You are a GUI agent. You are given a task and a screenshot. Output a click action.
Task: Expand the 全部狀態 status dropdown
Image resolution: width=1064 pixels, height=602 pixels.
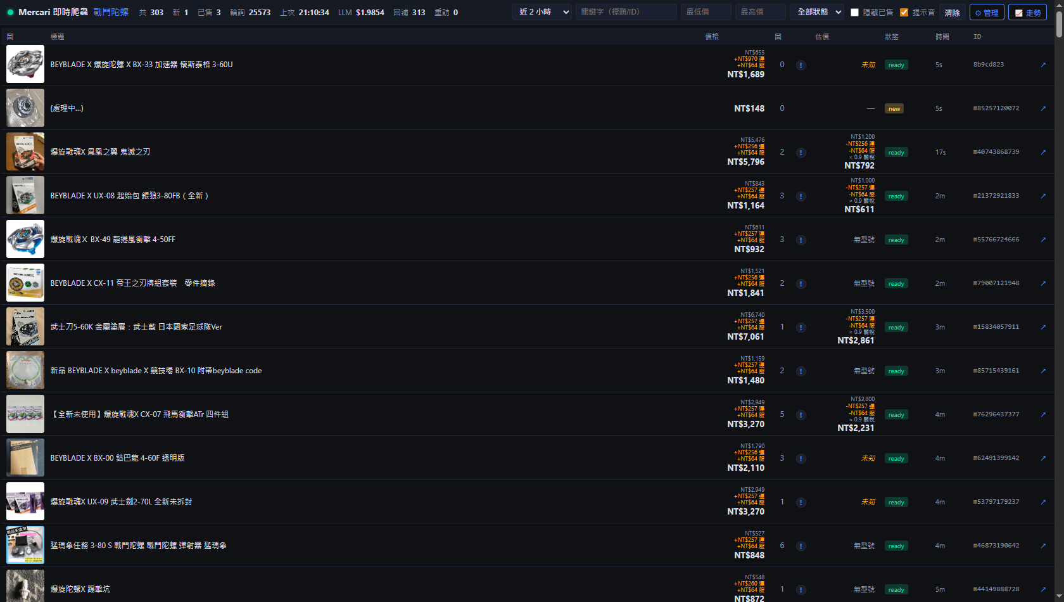(817, 12)
